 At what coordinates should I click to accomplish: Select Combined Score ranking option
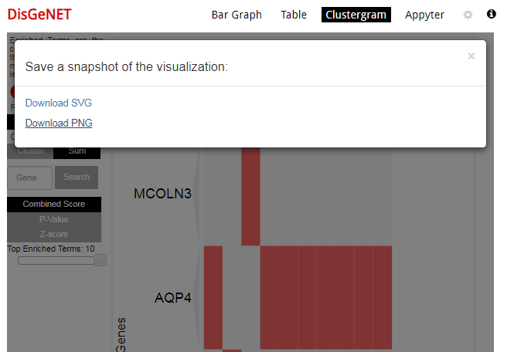coord(53,205)
